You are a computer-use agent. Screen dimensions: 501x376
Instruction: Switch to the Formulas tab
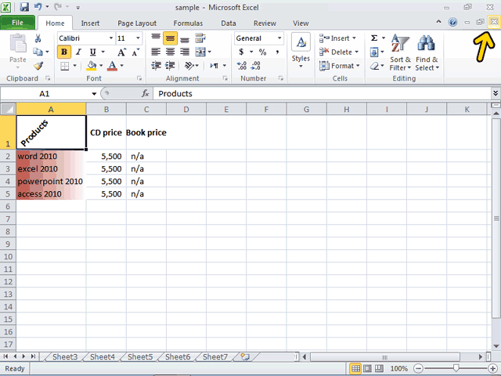188,23
